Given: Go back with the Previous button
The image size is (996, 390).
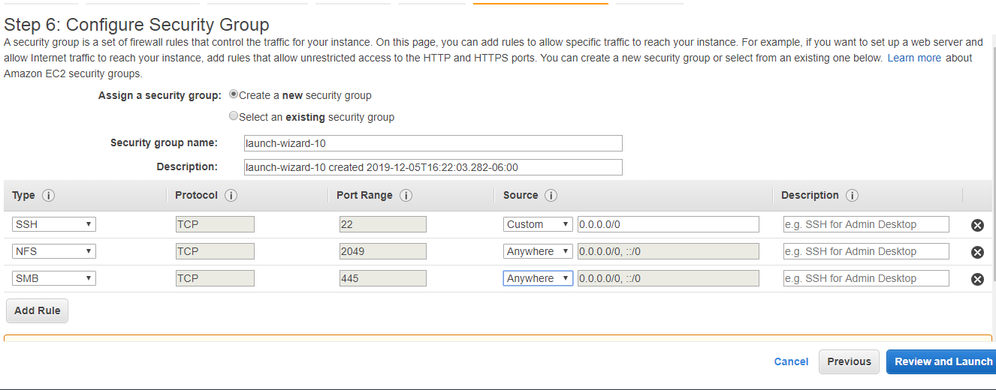Looking at the screenshot, I should point(849,361).
